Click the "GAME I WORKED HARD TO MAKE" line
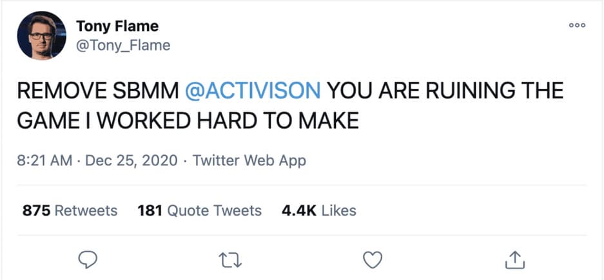 pos(188,120)
